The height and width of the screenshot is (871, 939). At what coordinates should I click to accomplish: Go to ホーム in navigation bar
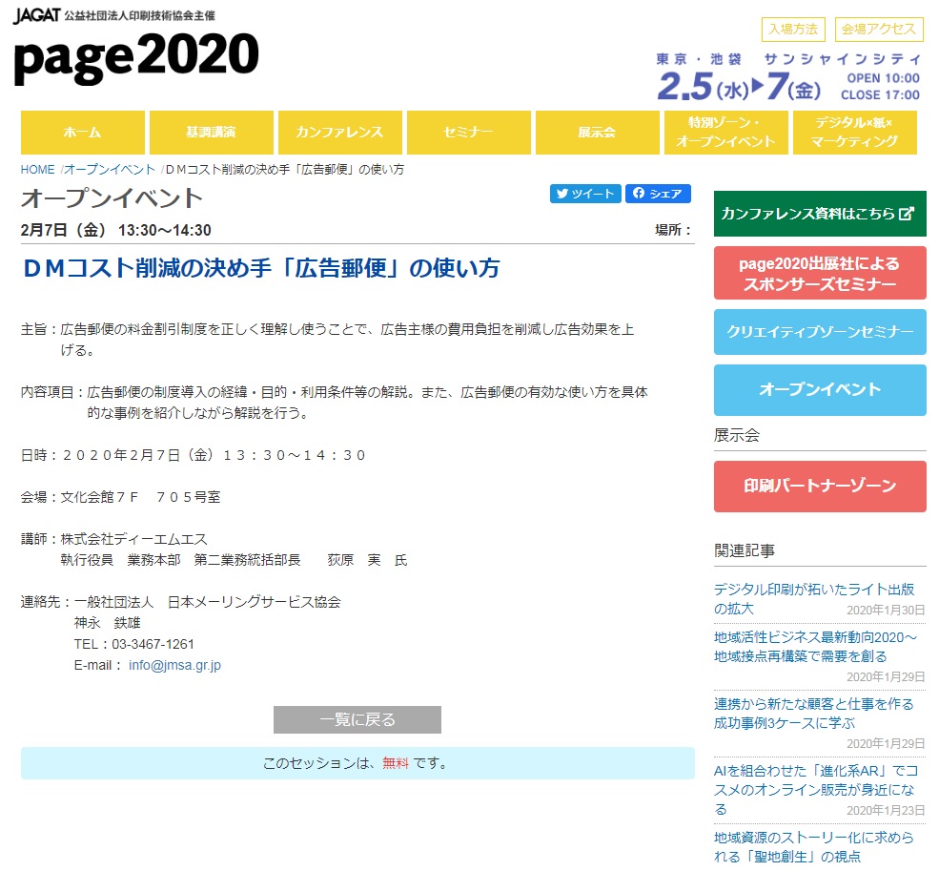pyautogui.click(x=83, y=133)
